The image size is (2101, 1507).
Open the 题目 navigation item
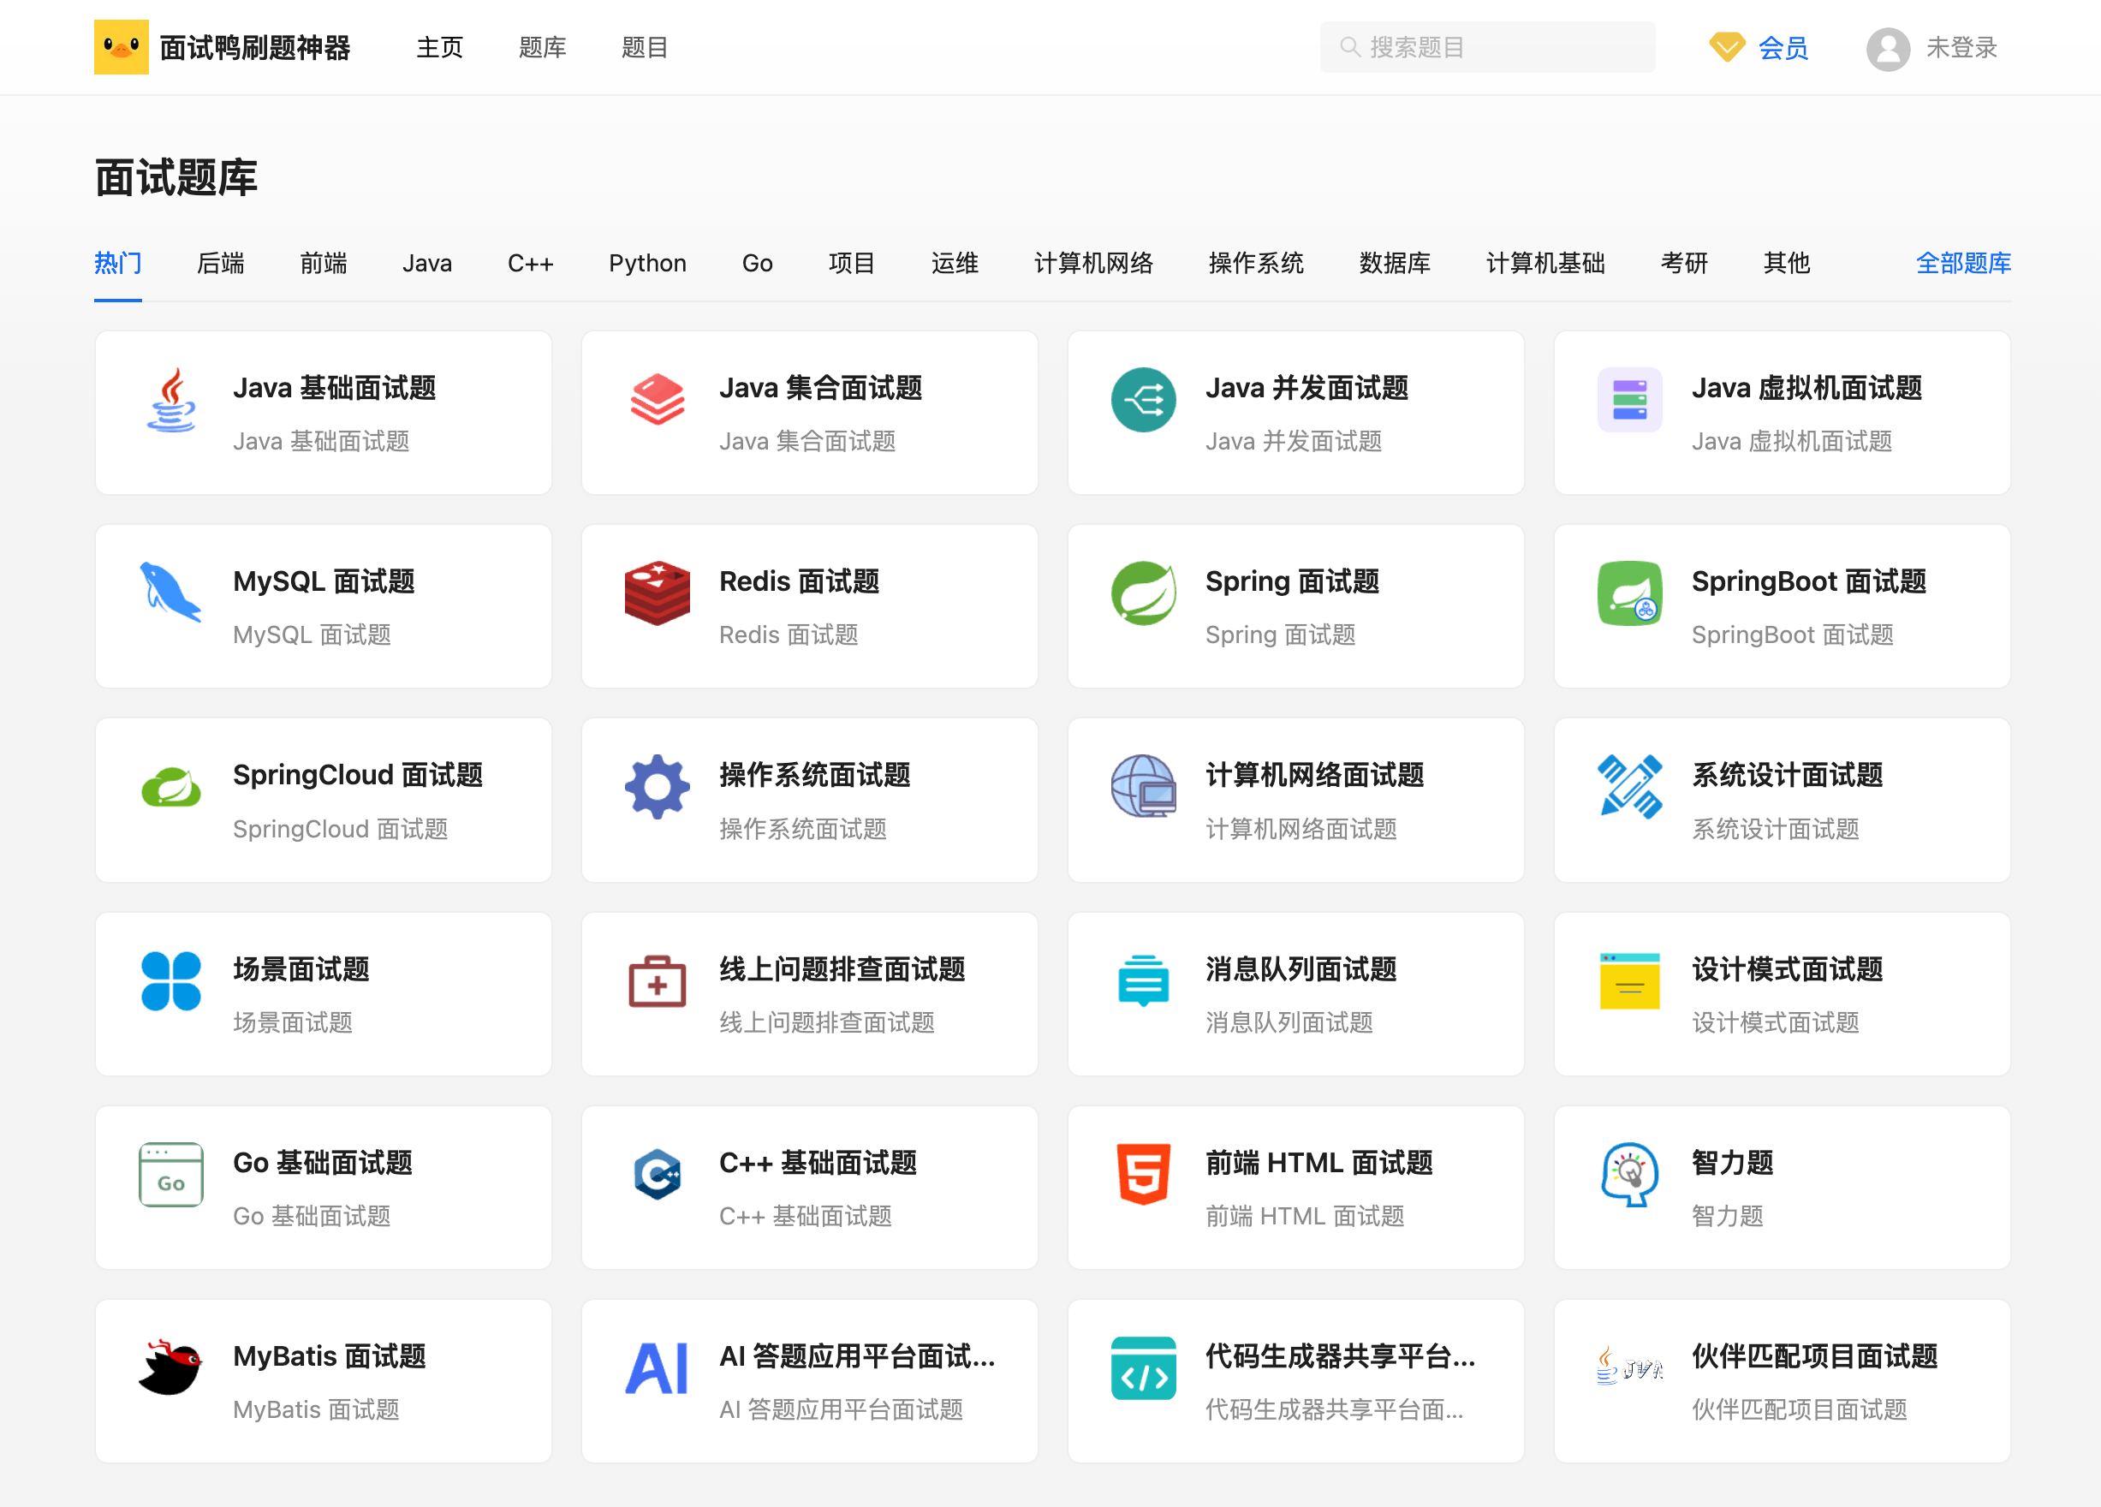[645, 47]
